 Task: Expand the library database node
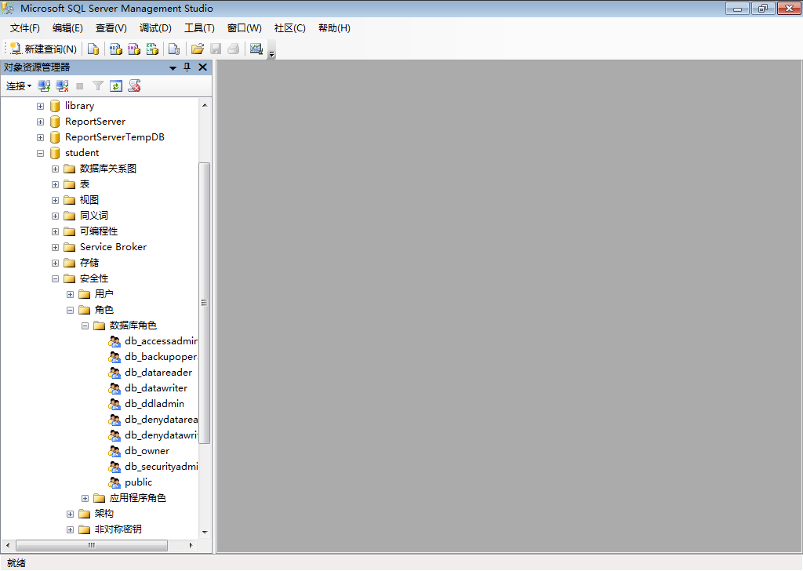pos(41,107)
